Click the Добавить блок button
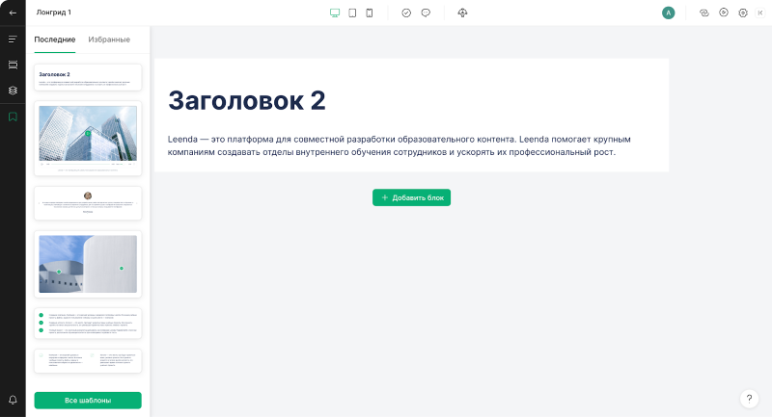This screenshot has height=417, width=772. click(x=412, y=197)
